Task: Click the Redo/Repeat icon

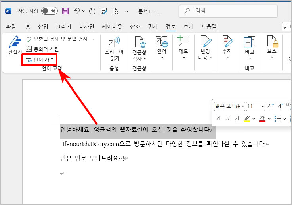Action: pos(92,11)
